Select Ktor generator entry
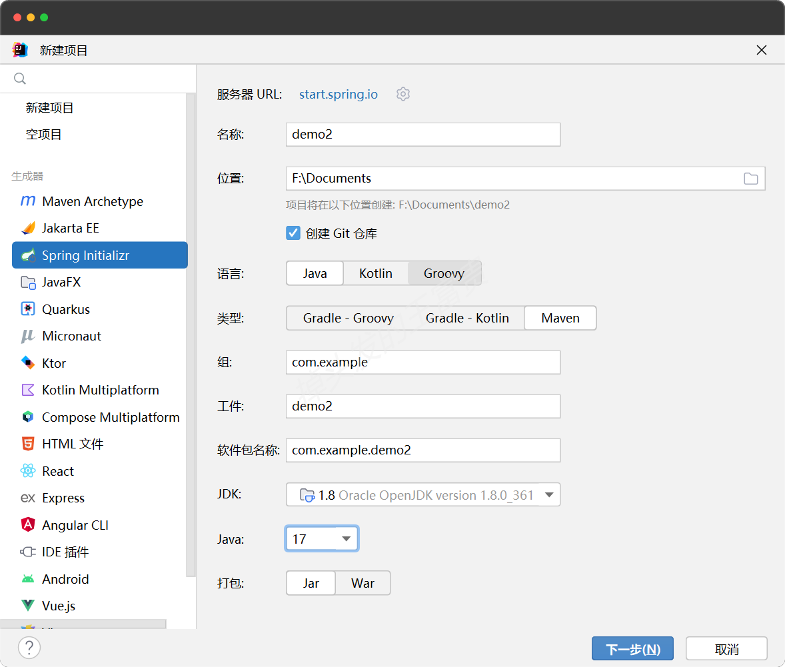 [100, 362]
